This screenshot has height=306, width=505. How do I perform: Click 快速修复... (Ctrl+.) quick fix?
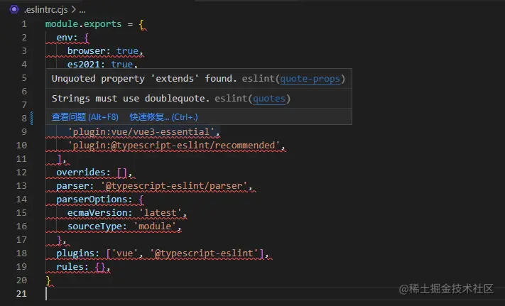click(163, 117)
